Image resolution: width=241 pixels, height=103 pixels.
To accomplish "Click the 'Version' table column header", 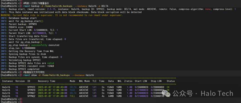I will (20, 81).
